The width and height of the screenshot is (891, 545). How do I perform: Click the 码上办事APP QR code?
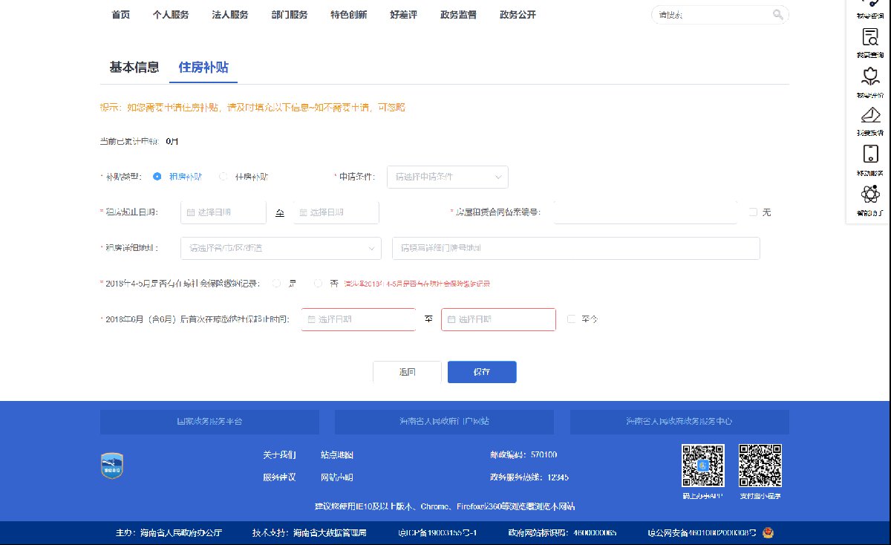pyautogui.click(x=702, y=465)
